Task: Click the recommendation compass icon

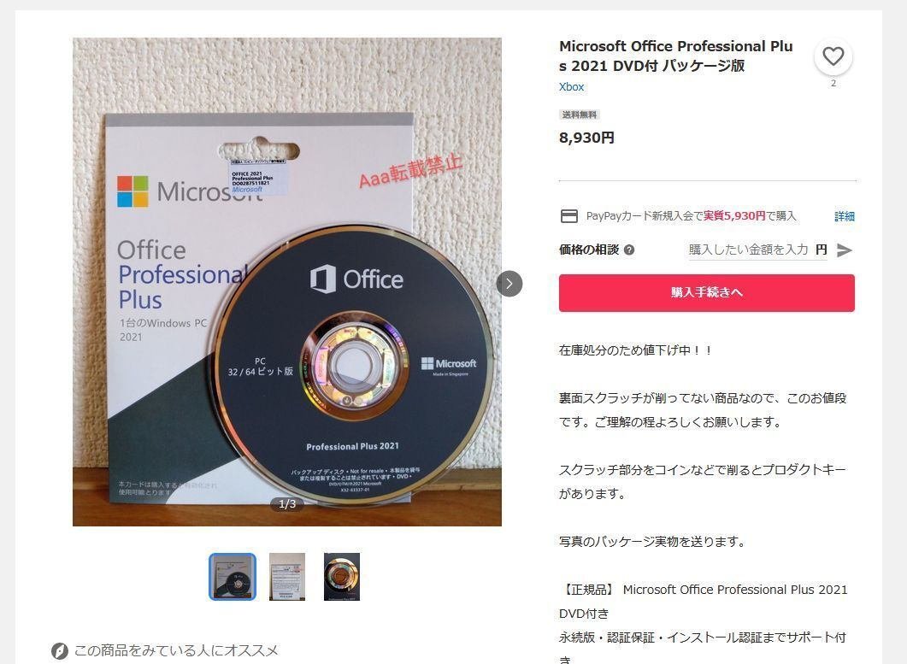Action: 60,650
